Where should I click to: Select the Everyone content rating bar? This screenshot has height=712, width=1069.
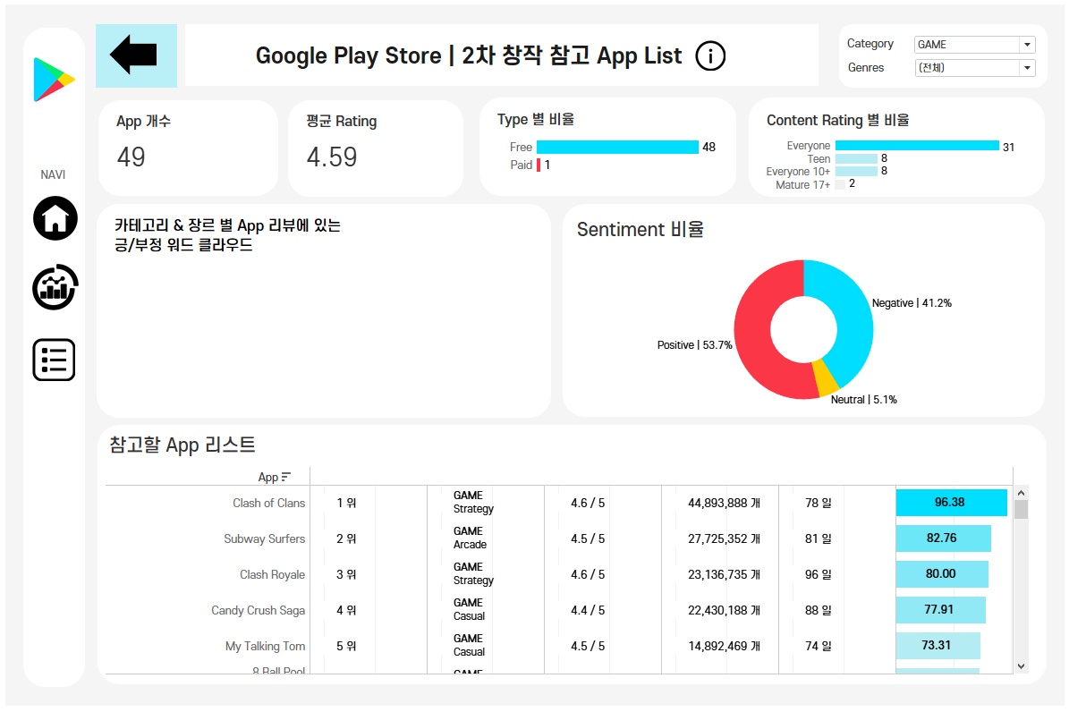[x=917, y=145]
